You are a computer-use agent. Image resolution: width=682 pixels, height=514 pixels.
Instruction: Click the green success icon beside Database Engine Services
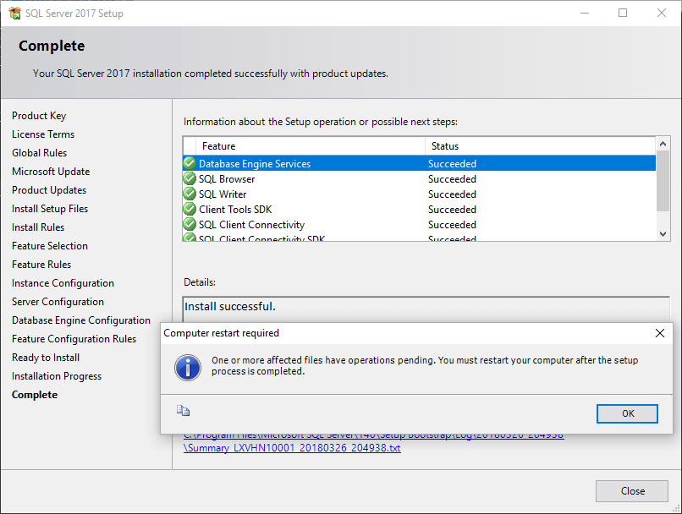[189, 163]
